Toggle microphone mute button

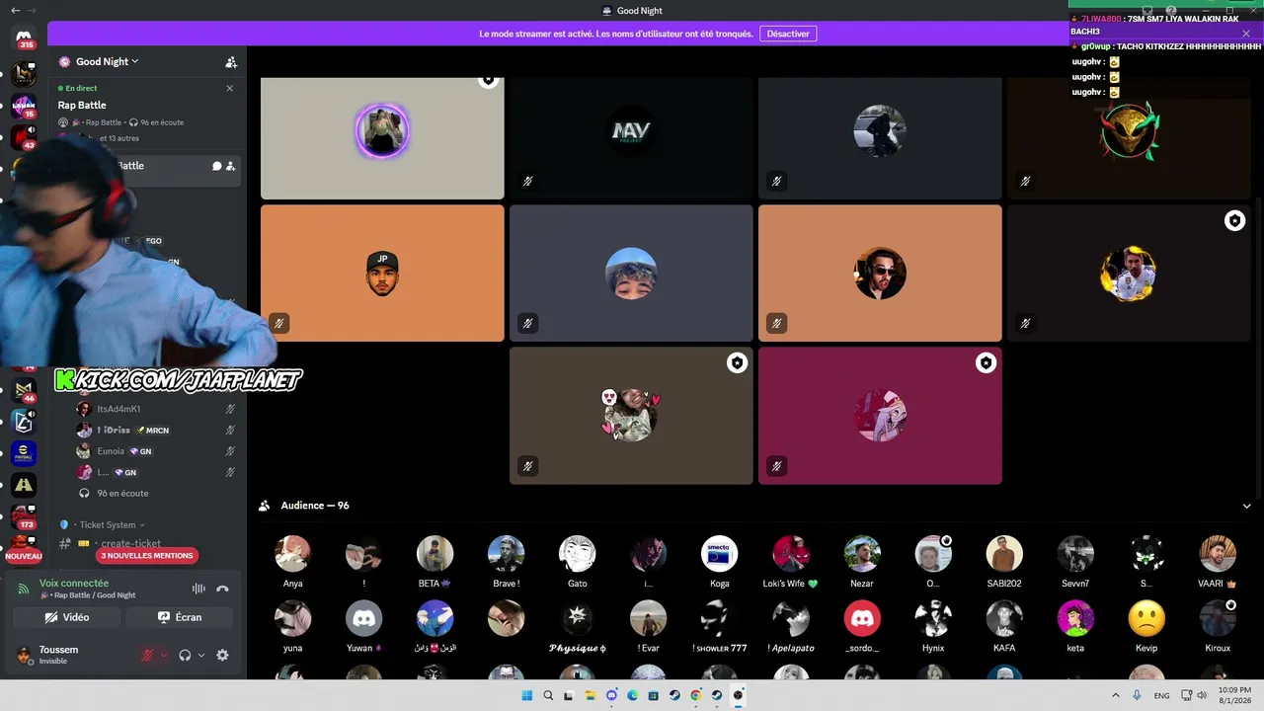[147, 655]
